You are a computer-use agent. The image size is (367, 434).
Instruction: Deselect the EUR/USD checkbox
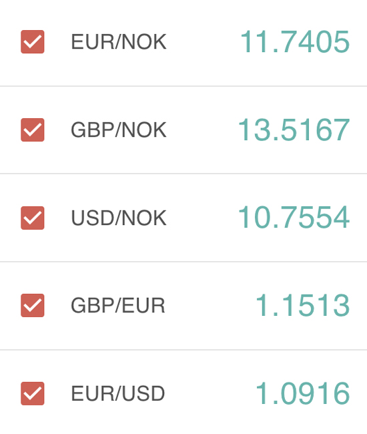point(33,393)
